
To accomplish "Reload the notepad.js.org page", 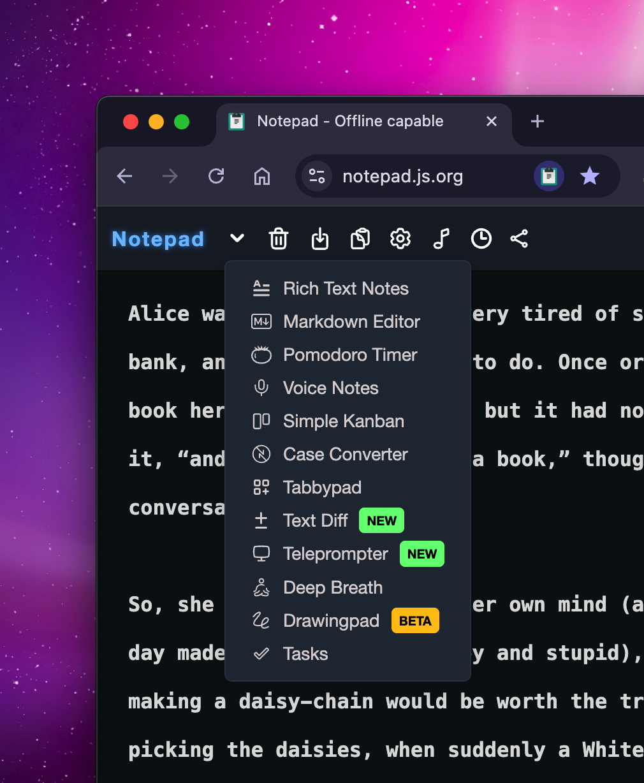I will pyautogui.click(x=216, y=177).
